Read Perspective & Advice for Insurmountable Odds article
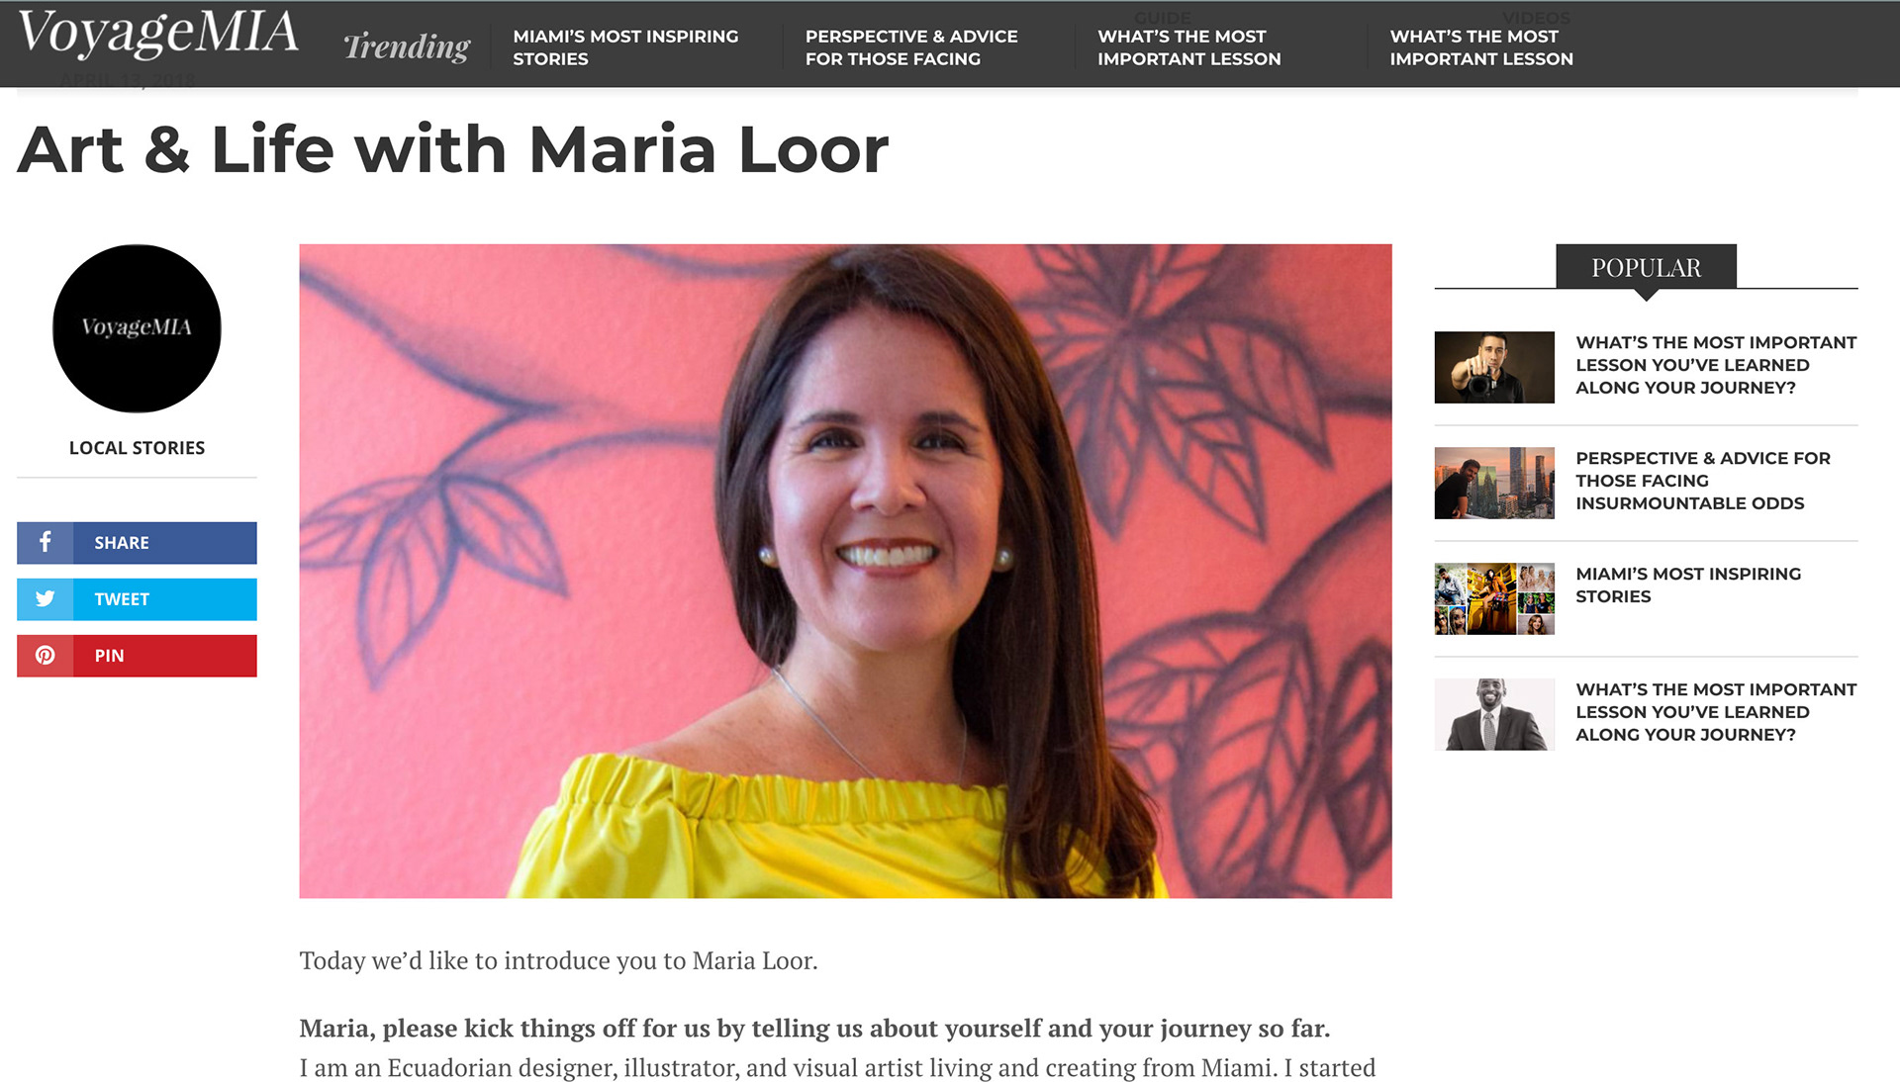 coord(1702,481)
